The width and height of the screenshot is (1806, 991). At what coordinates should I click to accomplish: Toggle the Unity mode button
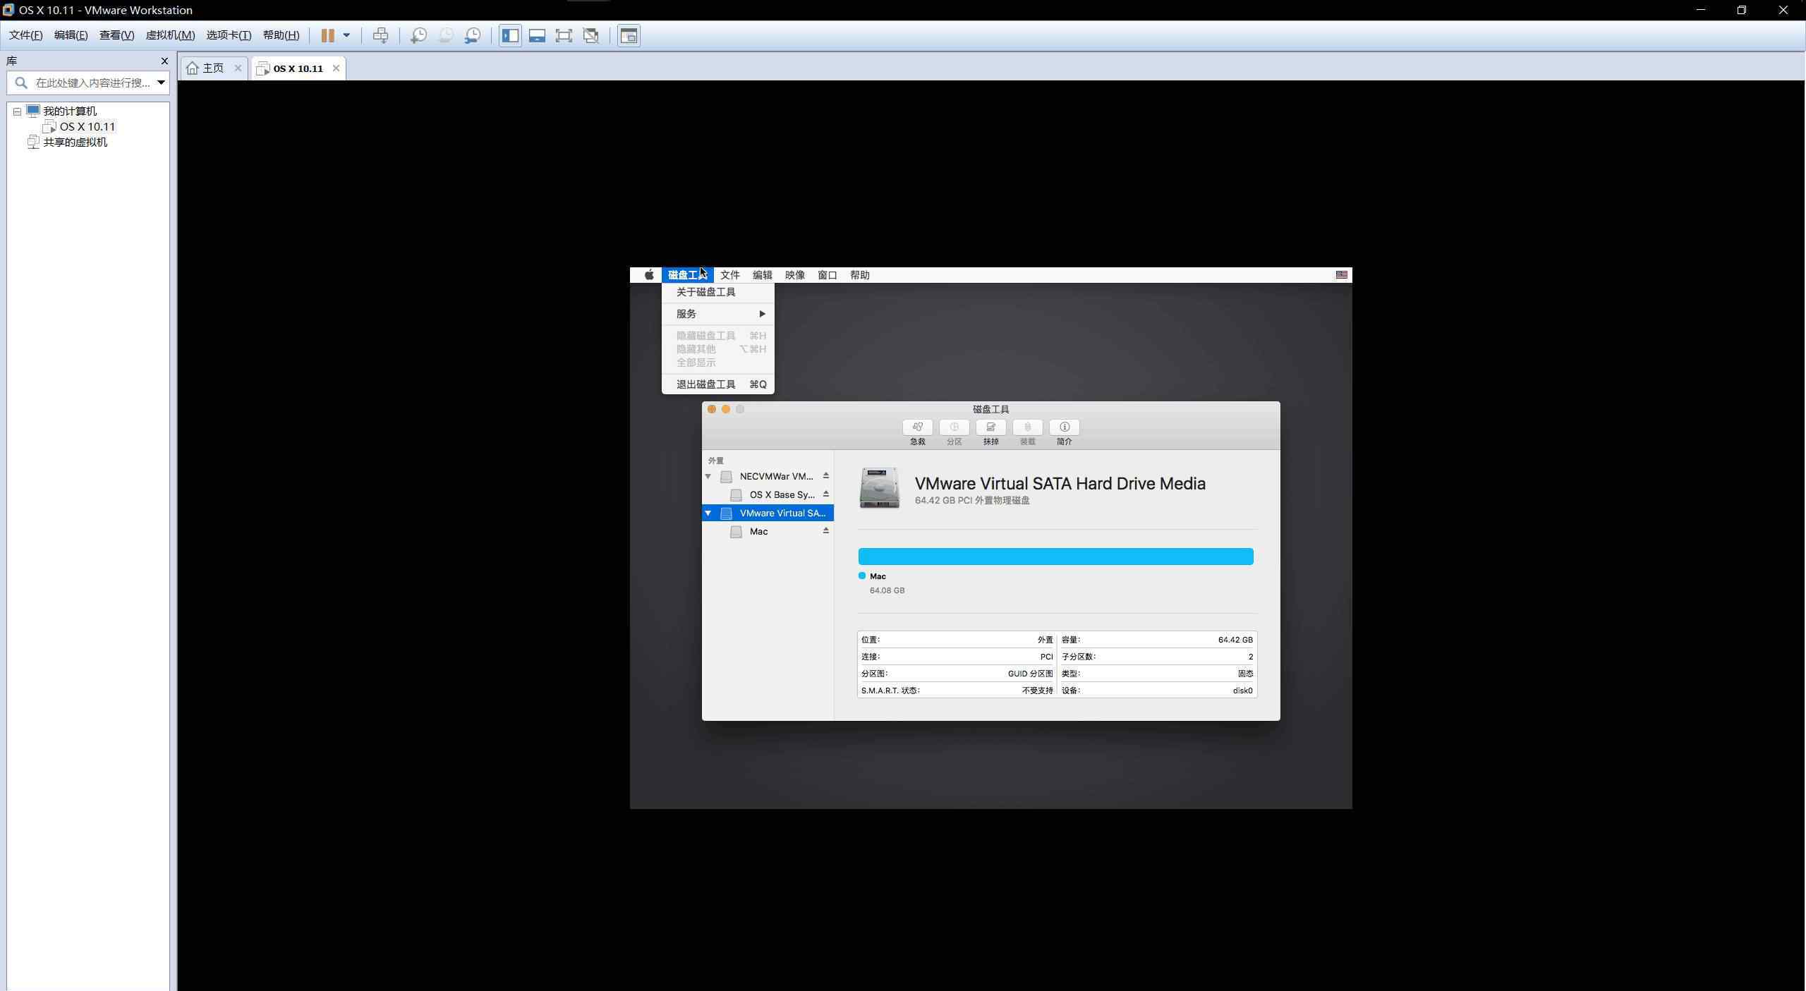point(591,35)
